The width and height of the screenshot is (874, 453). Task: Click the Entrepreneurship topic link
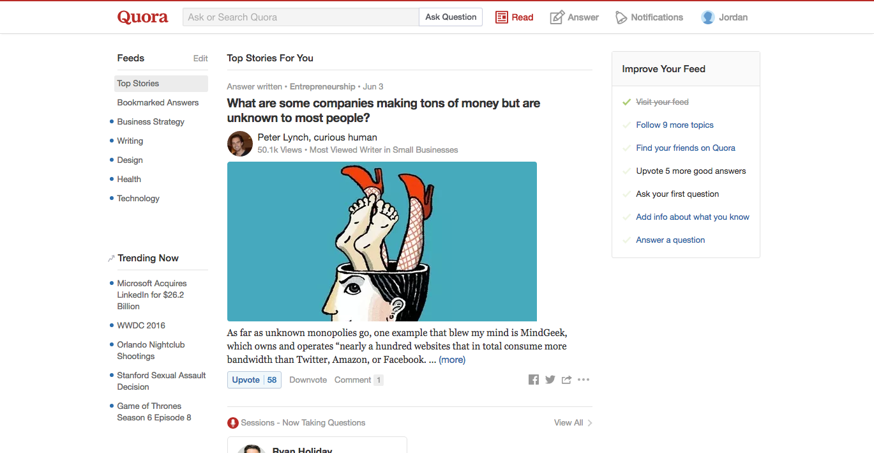(x=322, y=87)
